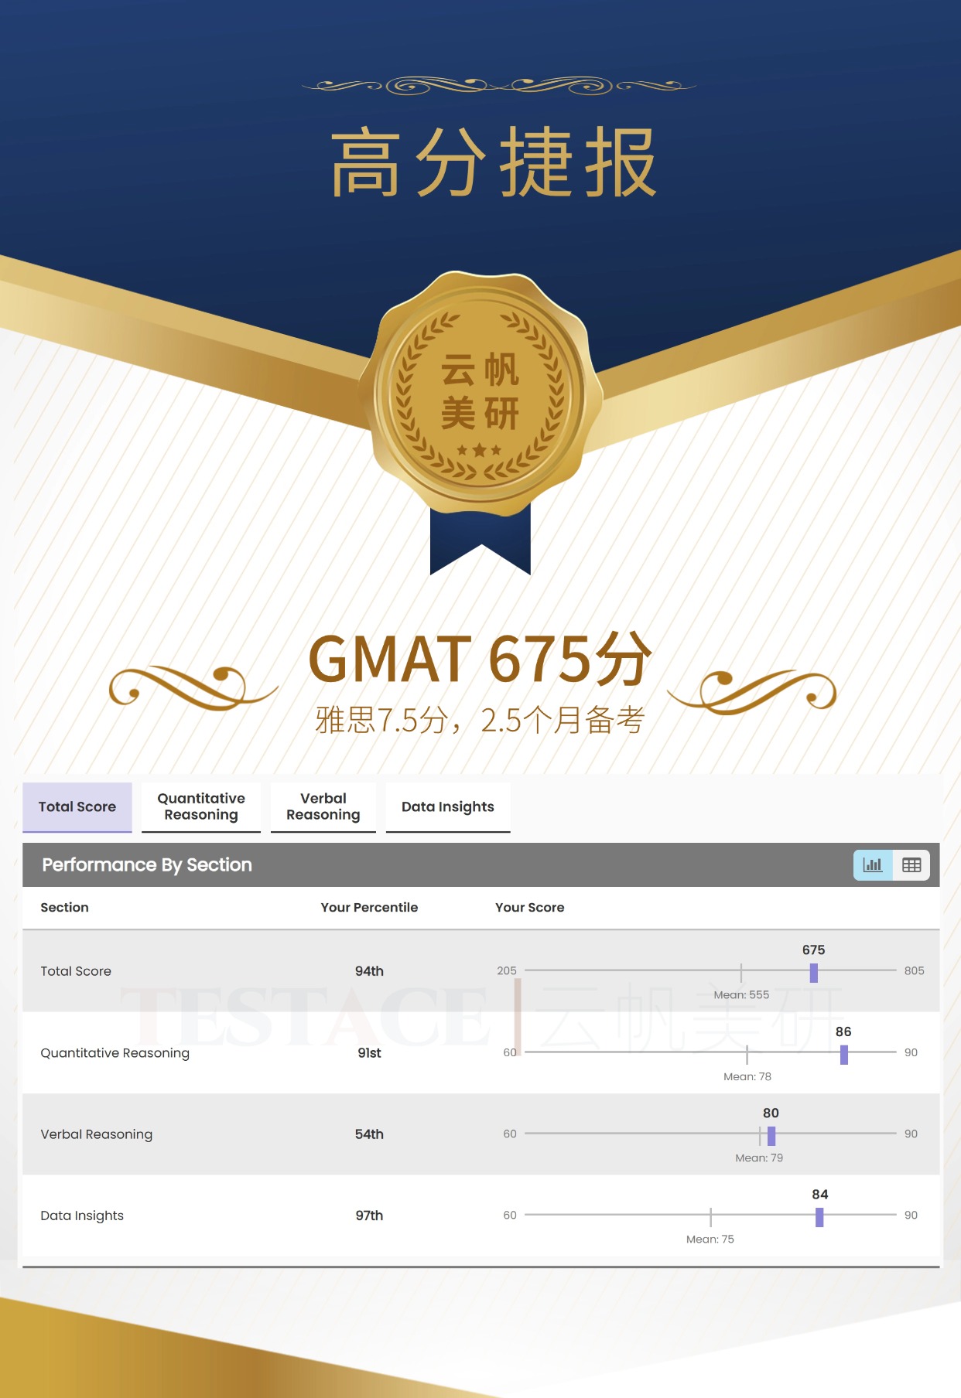The image size is (961, 1398).
Task: Click the 805 maximum score label
Action: click(x=915, y=970)
